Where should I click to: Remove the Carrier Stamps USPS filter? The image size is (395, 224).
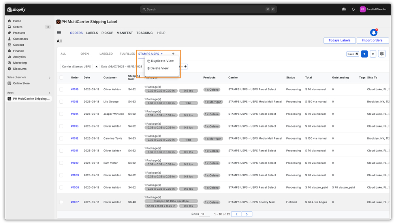[x=96, y=67]
